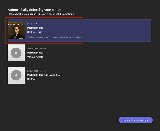160x131 pixels.
Task: Choose Portrait In Jazz (Bill Evans Trio) title
Action: point(44,75)
